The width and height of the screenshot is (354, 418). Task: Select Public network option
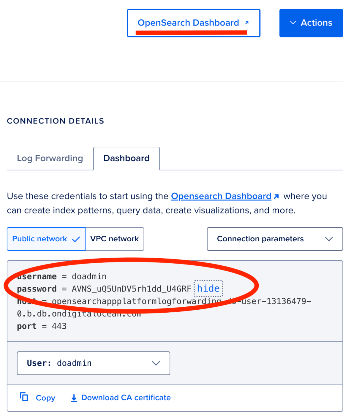(46, 239)
